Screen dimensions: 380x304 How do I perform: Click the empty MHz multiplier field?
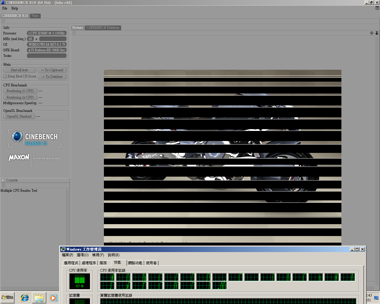point(53,39)
